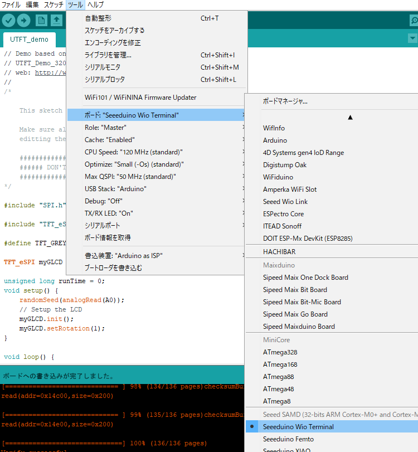
Task: Select ATmega88 board
Action: (x=332, y=377)
